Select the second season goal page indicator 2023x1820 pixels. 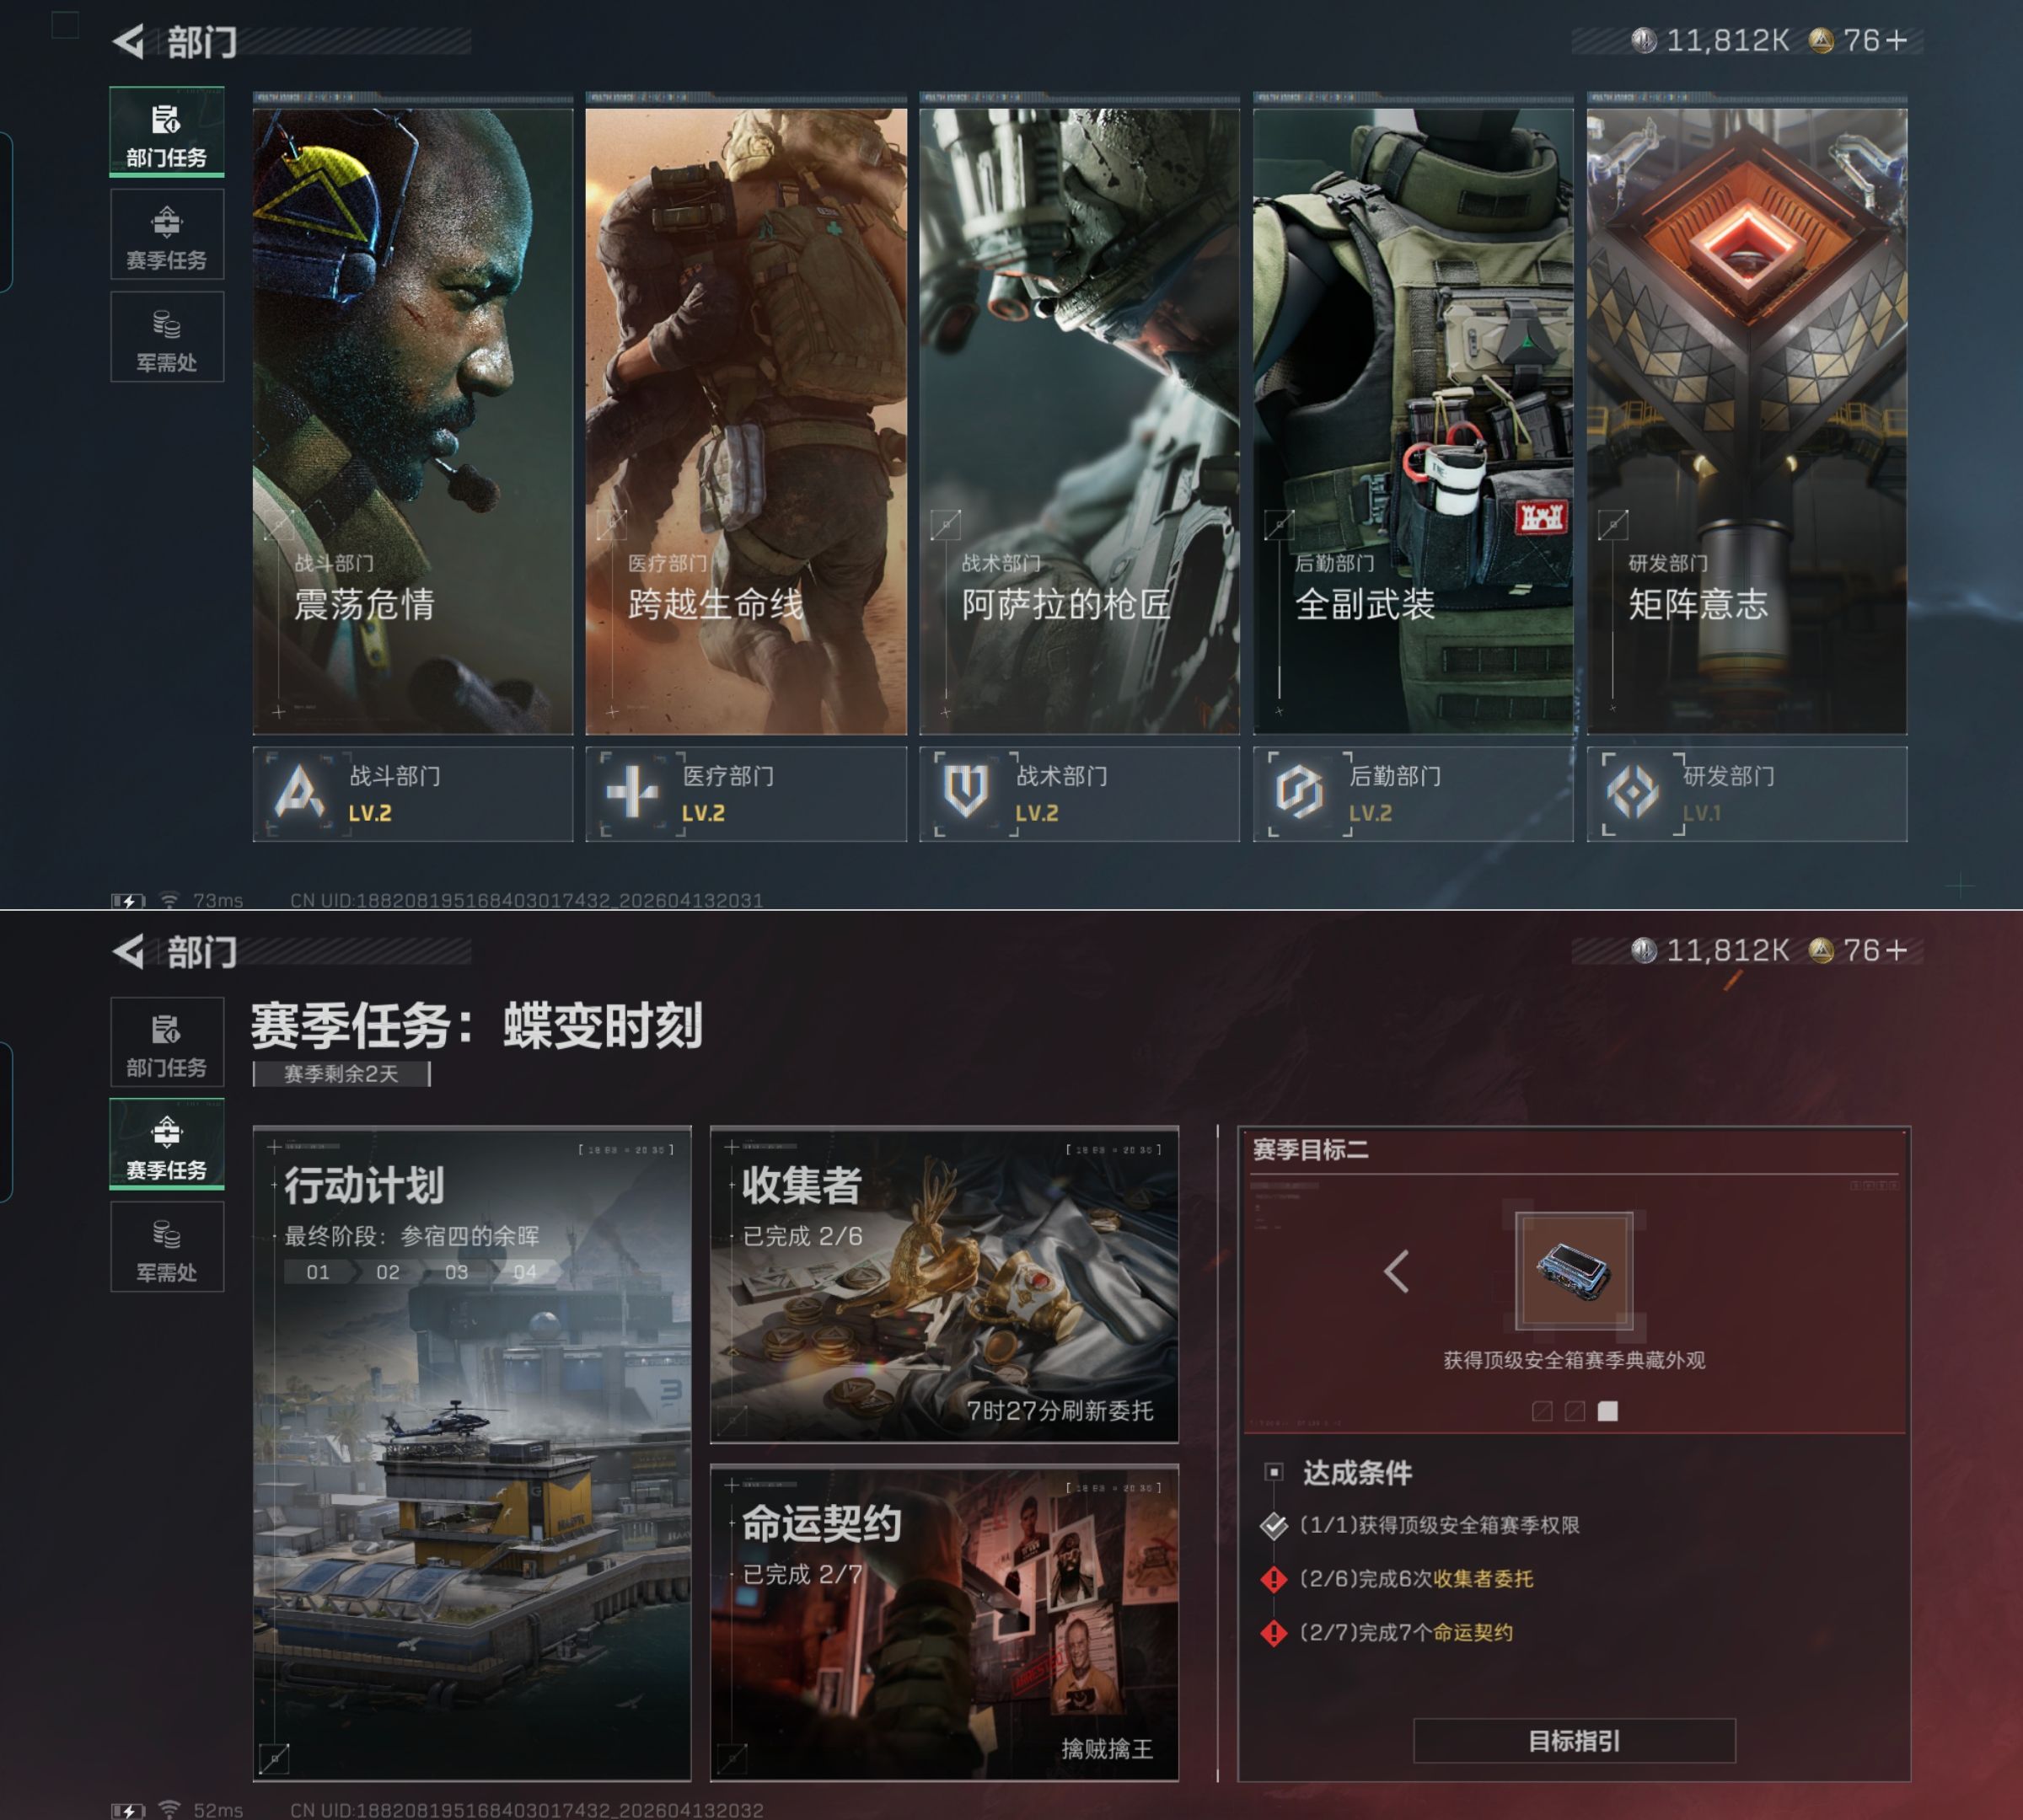pyautogui.click(x=1575, y=1411)
